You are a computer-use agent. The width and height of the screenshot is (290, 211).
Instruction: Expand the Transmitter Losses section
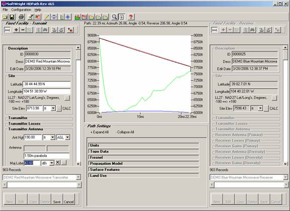pos(24,124)
